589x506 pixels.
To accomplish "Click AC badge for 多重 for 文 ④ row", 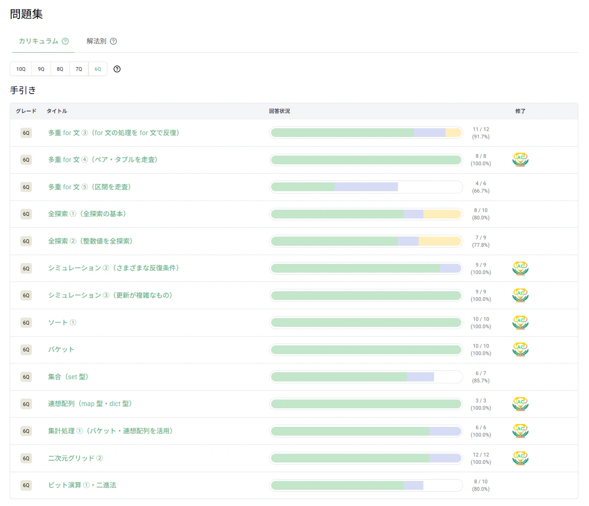I will pos(521,160).
